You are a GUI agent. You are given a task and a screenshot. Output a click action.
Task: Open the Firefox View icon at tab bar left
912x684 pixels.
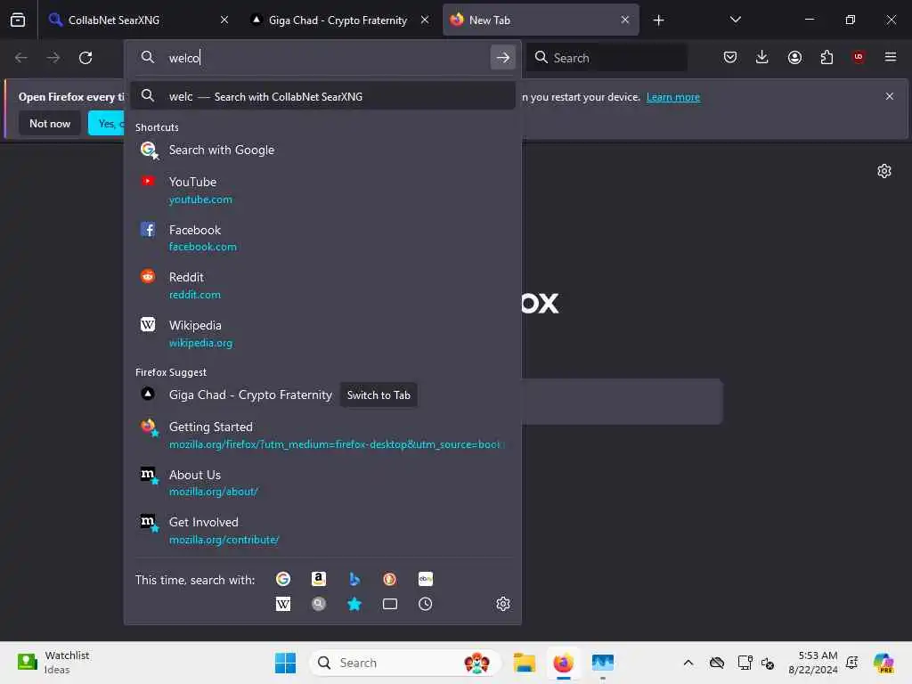coord(18,20)
